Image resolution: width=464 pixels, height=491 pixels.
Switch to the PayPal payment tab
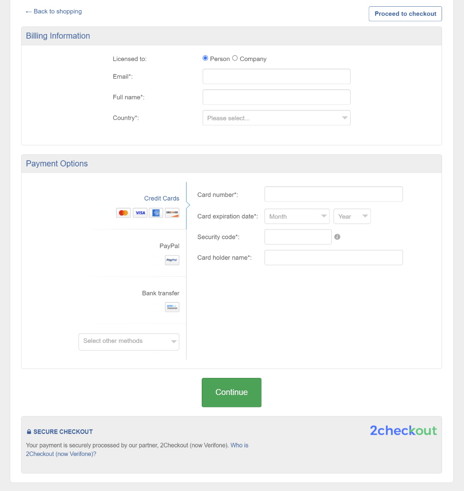tap(169, 246)
